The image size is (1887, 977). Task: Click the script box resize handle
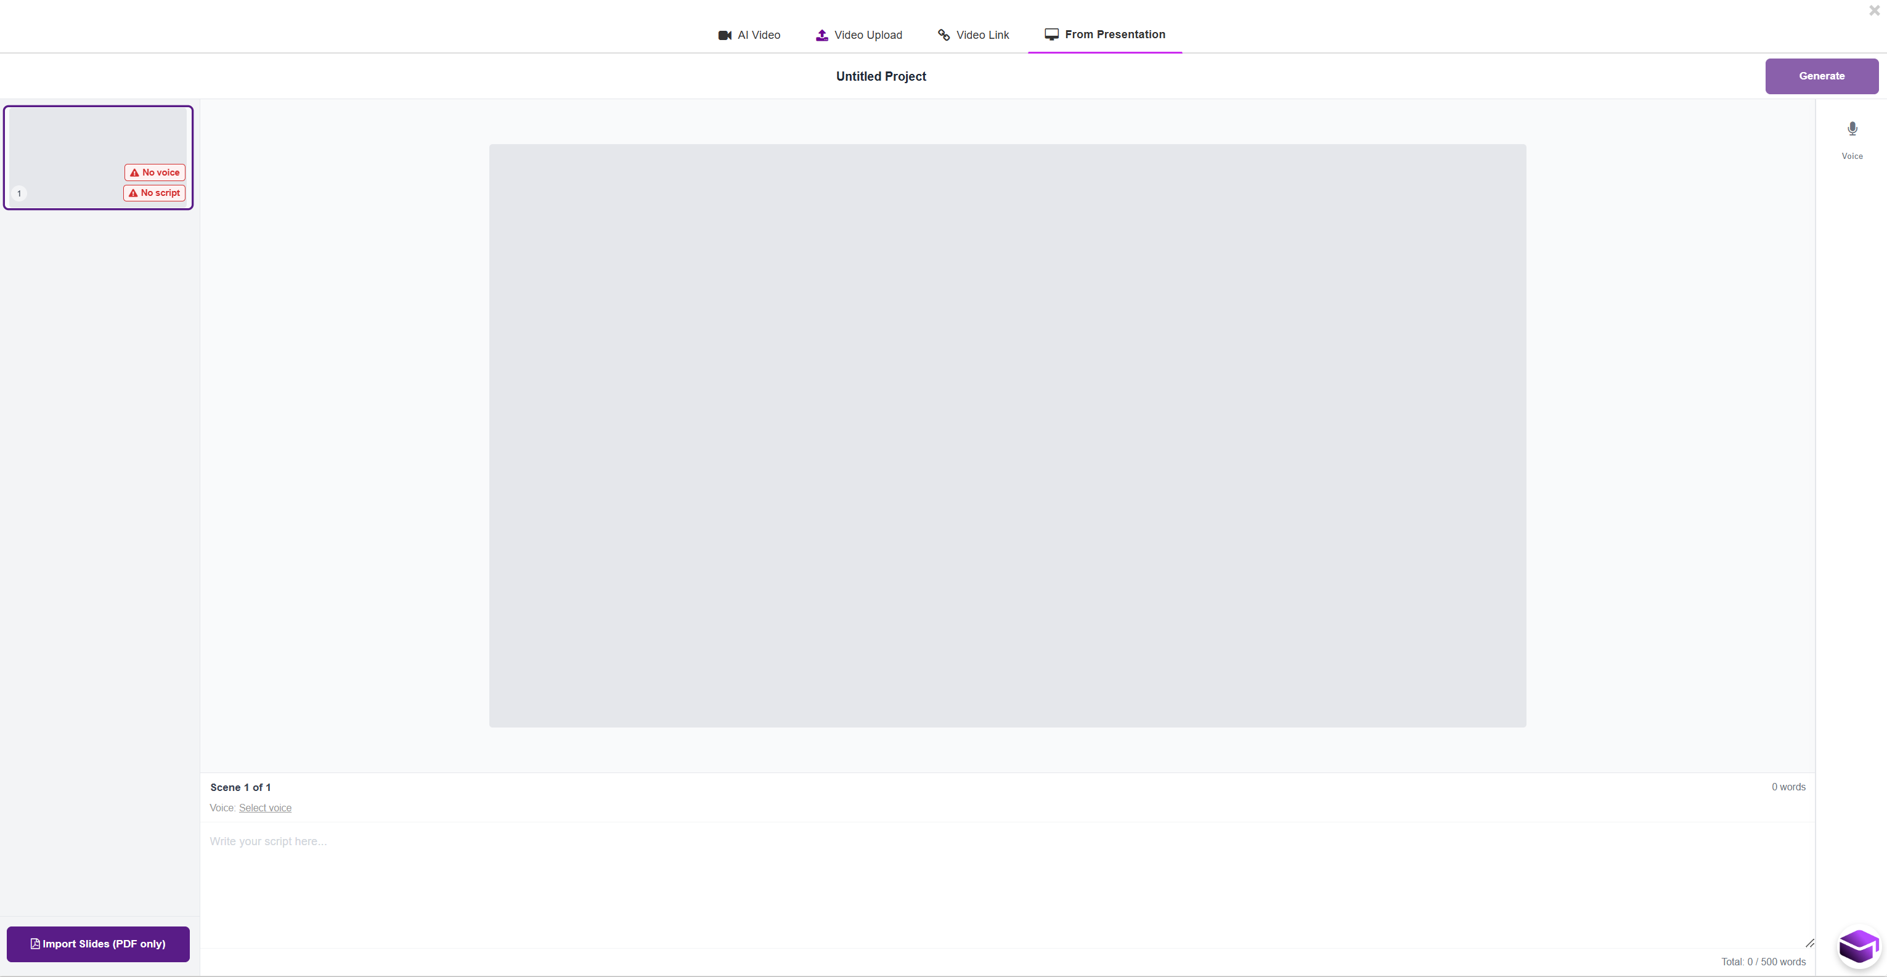1809,943
